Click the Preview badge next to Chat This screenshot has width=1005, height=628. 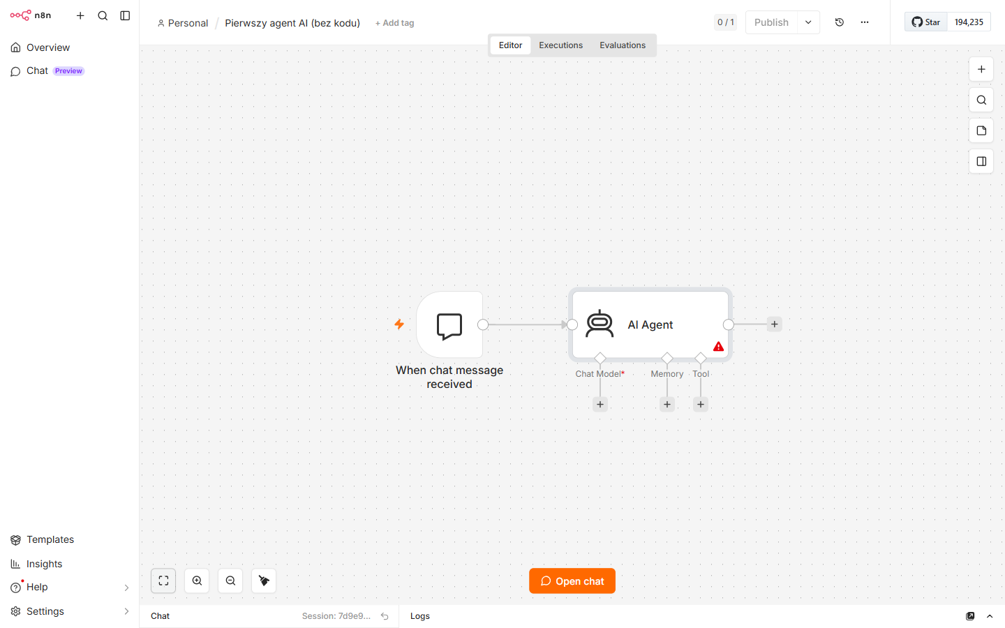click(x=68, y=71)
